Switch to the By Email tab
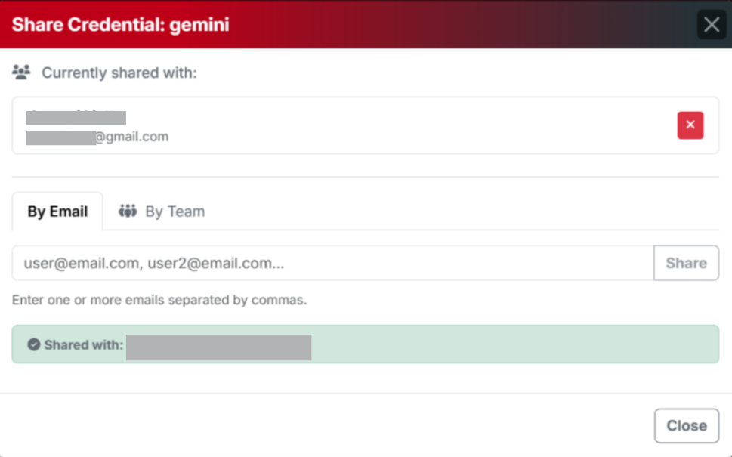732x457 pixels. [x=57, y=212]
